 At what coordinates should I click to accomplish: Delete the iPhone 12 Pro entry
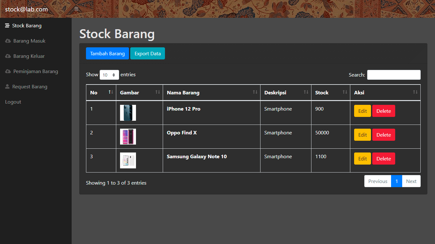tap(384, 111)
